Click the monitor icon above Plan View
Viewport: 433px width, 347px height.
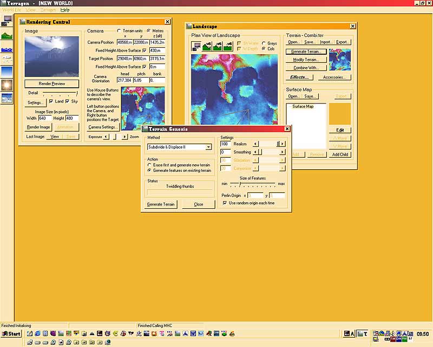coord(196,47)
